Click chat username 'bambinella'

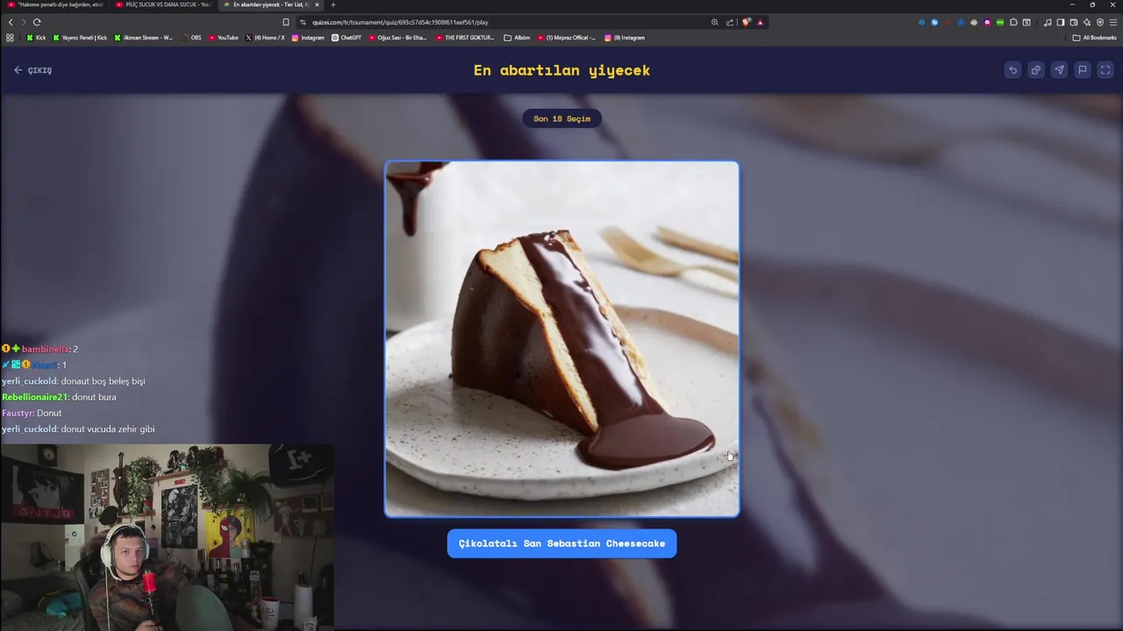[x=45, y=349]
